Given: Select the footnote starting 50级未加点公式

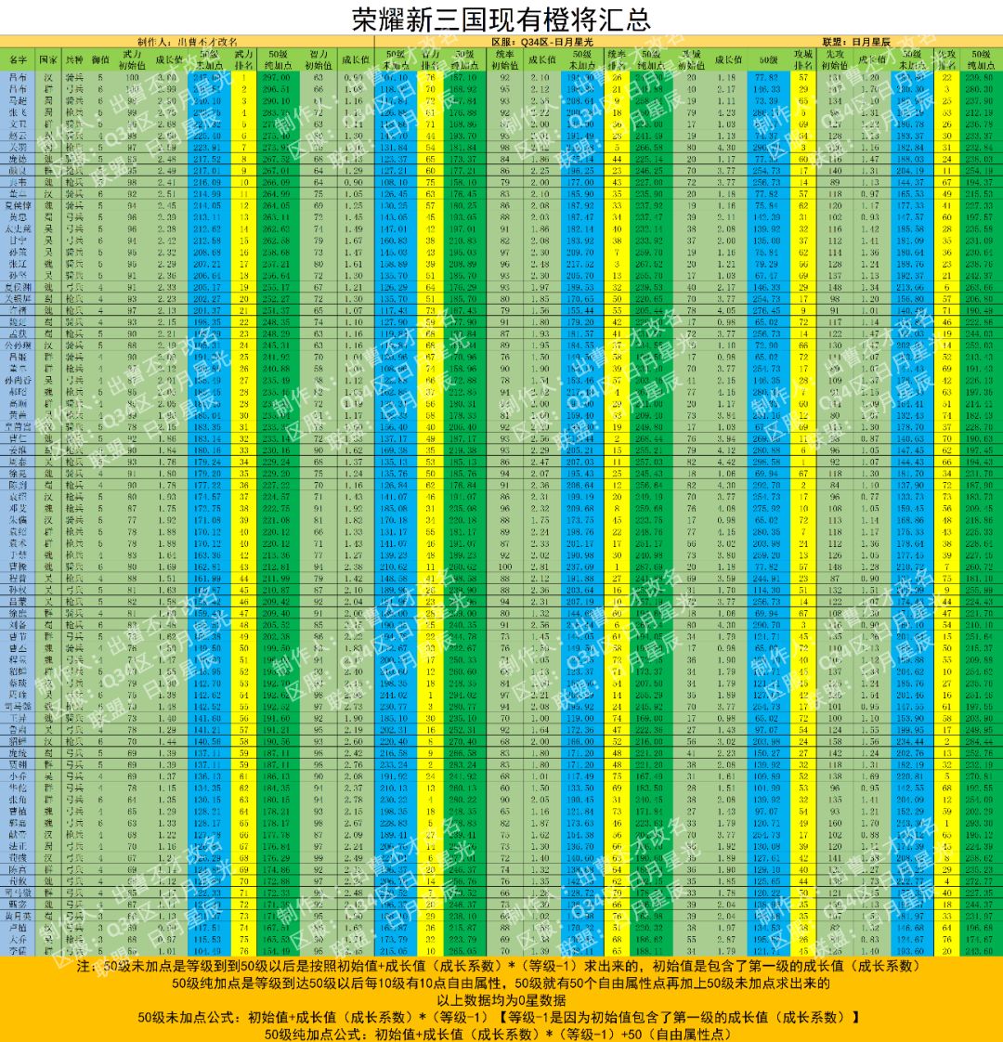Looking at the screenshot, I should point(500,1018).
